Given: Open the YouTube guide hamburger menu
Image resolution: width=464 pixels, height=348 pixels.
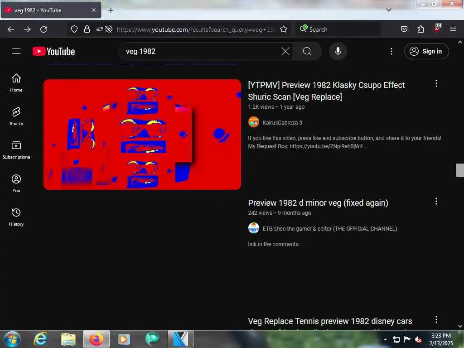Looking at the screenshot, I should (x=16, y=51).
